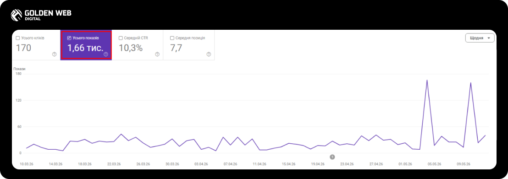The image size is (508, 179).
Task: Click the annotation marker numbered 1
Action: pyautogui.click(x=332, y=157)
